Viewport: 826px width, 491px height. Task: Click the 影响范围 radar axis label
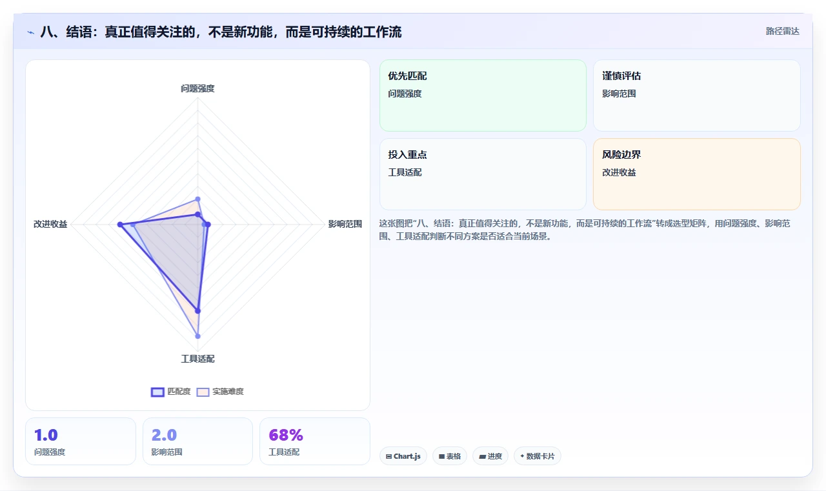(x=345, y=224)
